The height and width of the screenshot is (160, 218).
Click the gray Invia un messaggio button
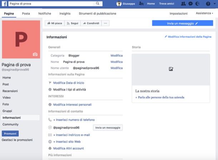(x=108, y=127)
